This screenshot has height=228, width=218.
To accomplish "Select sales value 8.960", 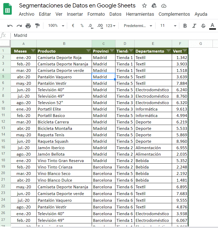I will (180, 141).
